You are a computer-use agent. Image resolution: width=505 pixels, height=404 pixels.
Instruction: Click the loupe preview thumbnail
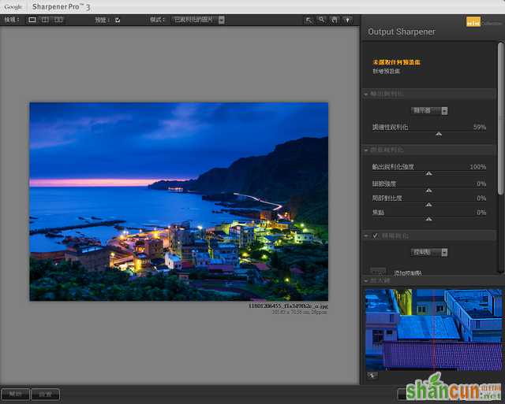pyautogui.click(x=433, y=330)
